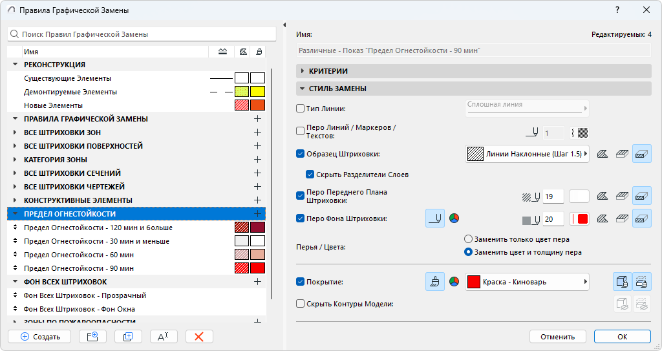Uncheck the Покрытие checkbox
Image resolution: width=662 pixels, height=351 pixels.
(300, 282)
